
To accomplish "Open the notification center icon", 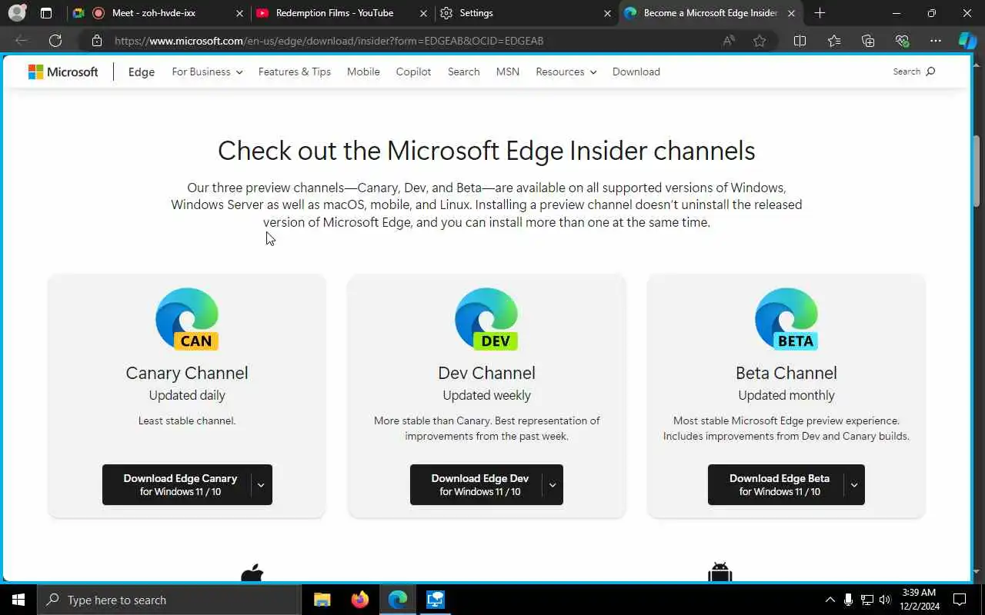I will pyautogui.click(x=960, y=600).
